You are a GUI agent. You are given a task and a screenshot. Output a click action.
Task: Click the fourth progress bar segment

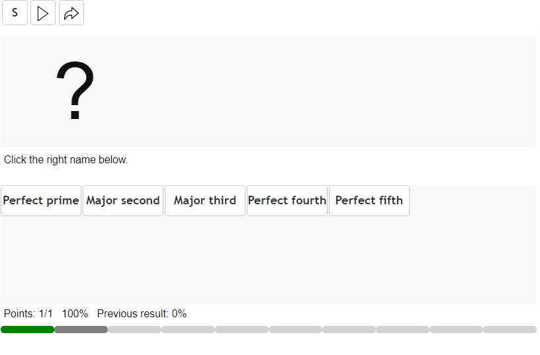click(188, 329)
